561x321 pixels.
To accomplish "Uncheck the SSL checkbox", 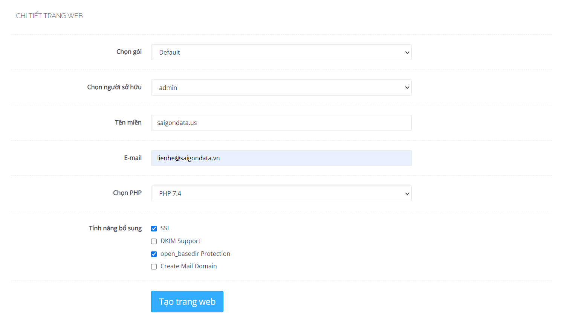I will pos(154,228).
